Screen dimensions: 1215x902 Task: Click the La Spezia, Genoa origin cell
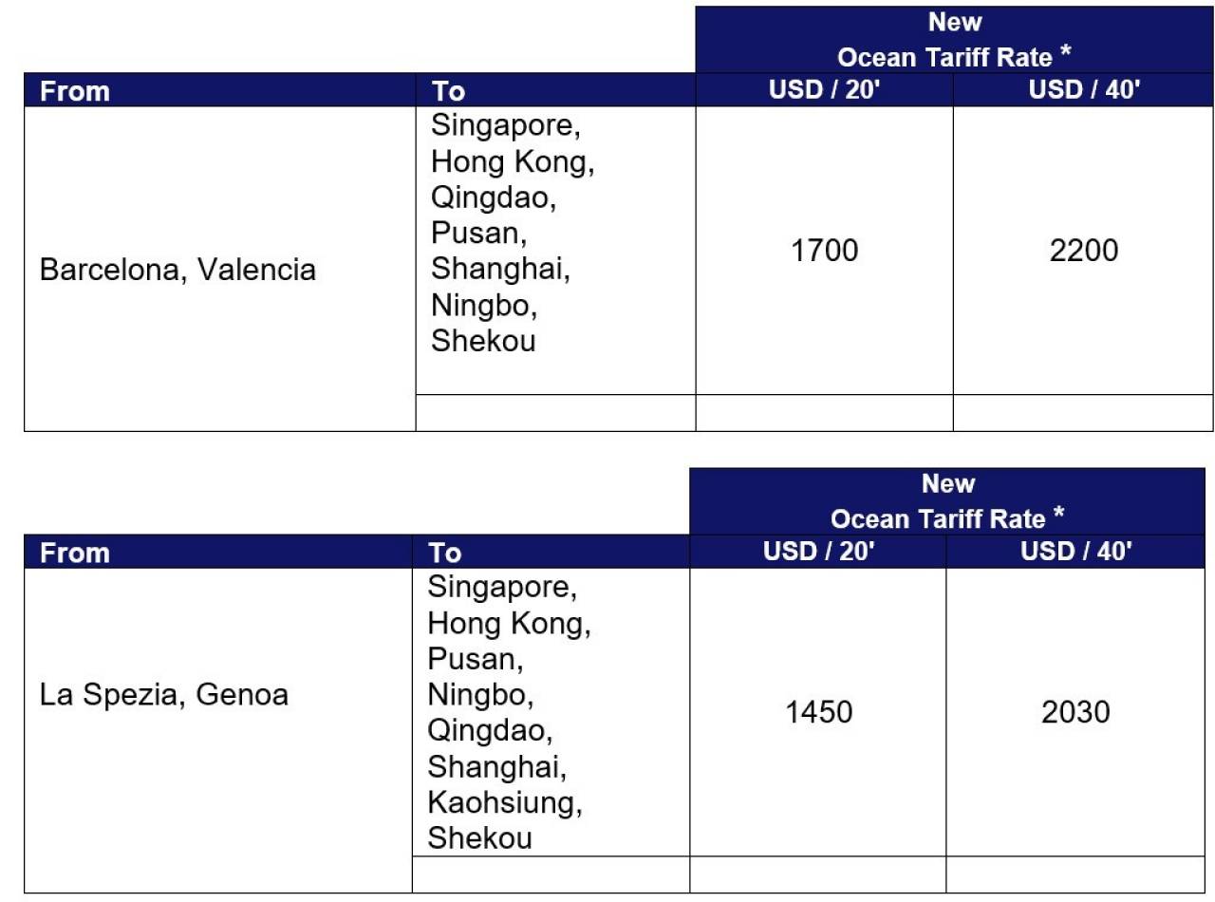pyautogui.click(x=218, y=732)
